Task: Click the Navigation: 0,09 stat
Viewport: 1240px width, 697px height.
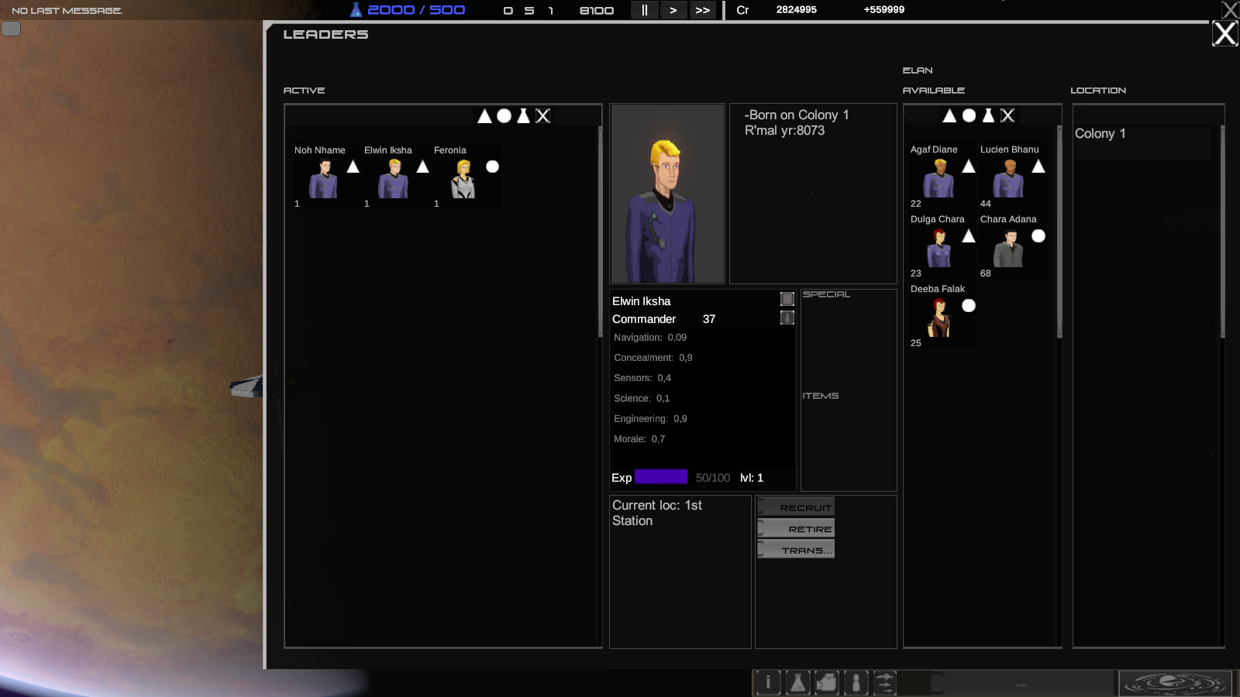Action: click(650, 338)
